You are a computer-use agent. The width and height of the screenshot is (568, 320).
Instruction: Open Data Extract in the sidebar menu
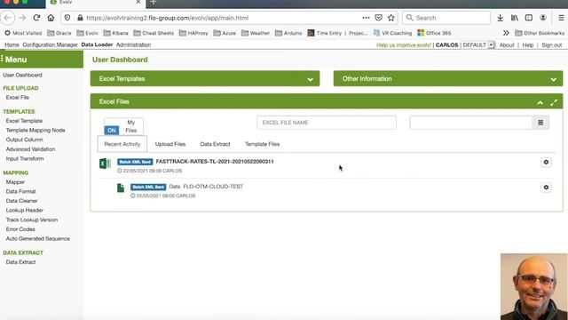(20, 262)
